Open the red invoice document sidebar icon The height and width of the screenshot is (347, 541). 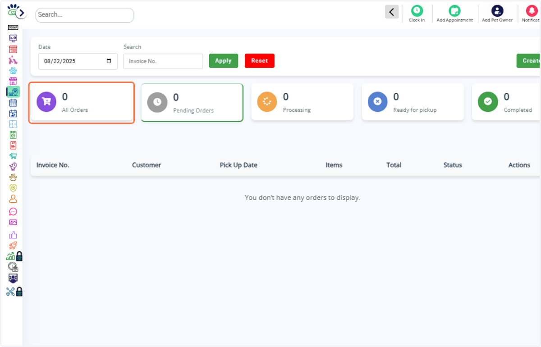point(13,145)
